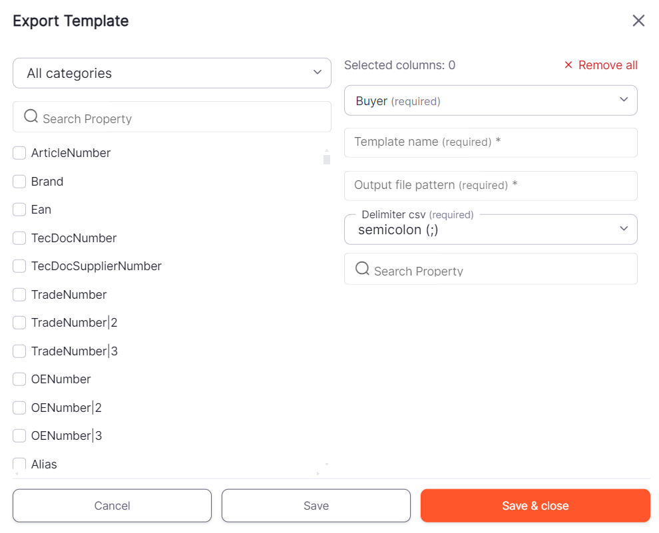Close the Export Template dialog
659x533 pixels.
pyautogui.click(x=638, y=21)
